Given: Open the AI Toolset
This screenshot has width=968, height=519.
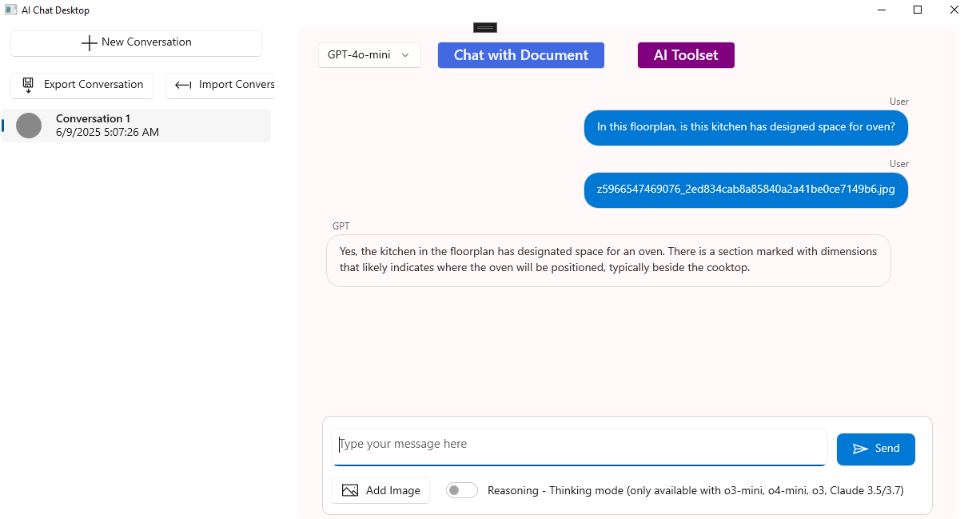Looking at the screenshot, I should point(686,55).
